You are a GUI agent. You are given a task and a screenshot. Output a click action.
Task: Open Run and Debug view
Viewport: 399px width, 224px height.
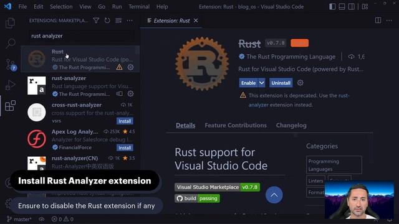pyautogui.click(x=10, y=85)
